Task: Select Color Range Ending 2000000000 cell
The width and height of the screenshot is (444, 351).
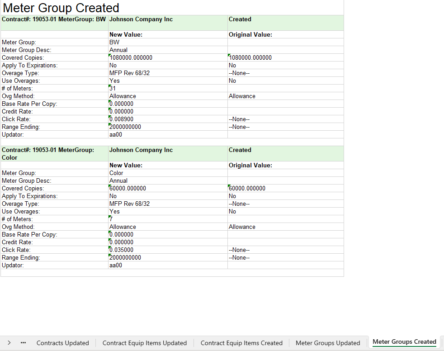Action: 168,257
